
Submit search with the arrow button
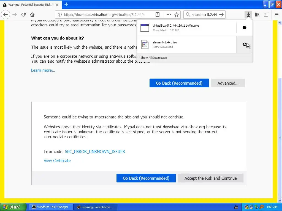click(222, 15)
